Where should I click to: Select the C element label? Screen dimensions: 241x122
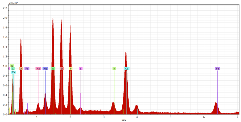pyautogui.click(x=13, y=69)
